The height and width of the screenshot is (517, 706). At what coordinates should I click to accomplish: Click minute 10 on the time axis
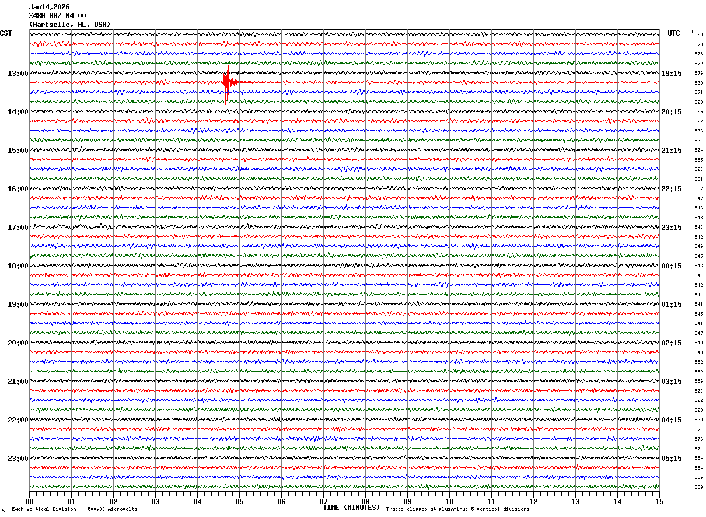click(449, 501)
